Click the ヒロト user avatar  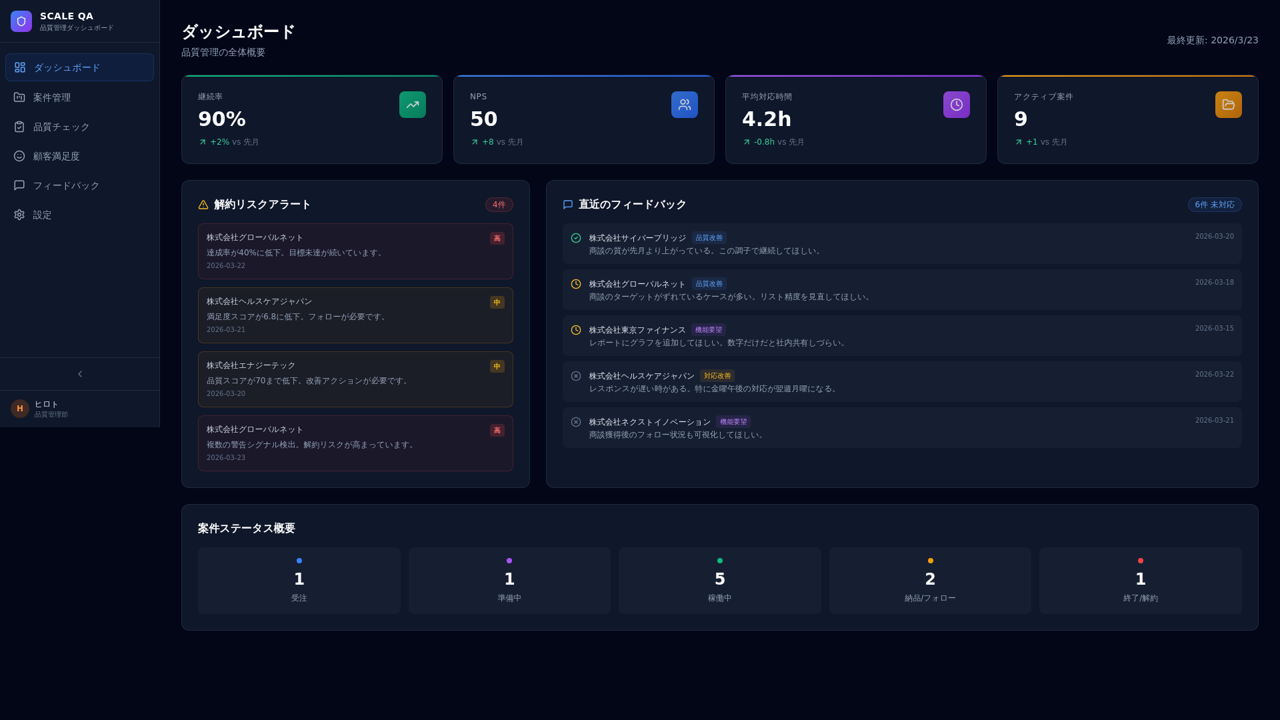click(x=20, y=409)
